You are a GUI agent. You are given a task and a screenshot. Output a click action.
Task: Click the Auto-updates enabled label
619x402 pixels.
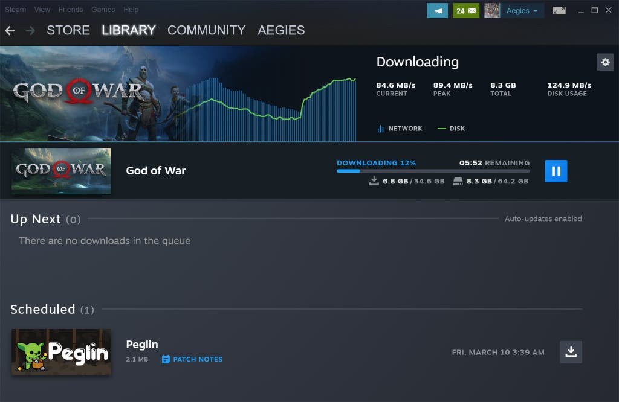point(543,219)
